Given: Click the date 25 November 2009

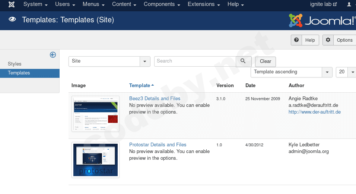Looking at the screenshot, I should tap(263, 99).
